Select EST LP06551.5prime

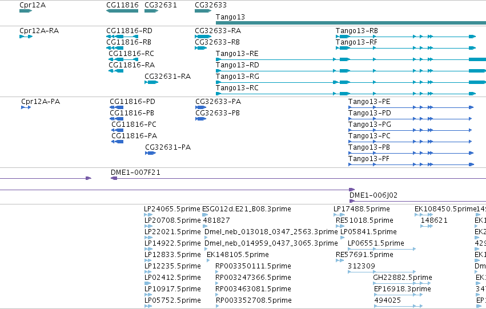(x=376, y=243)
